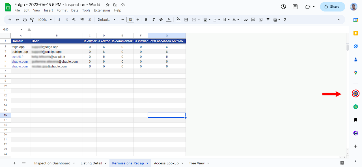Show the all sheets list
362x167 pixels.
point(24,163)
